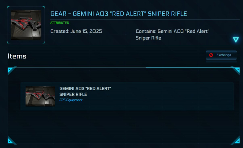The height and width of the screenshot is (148, 243).
Task: Click the Exchange button
Action: tap(221, 55)
